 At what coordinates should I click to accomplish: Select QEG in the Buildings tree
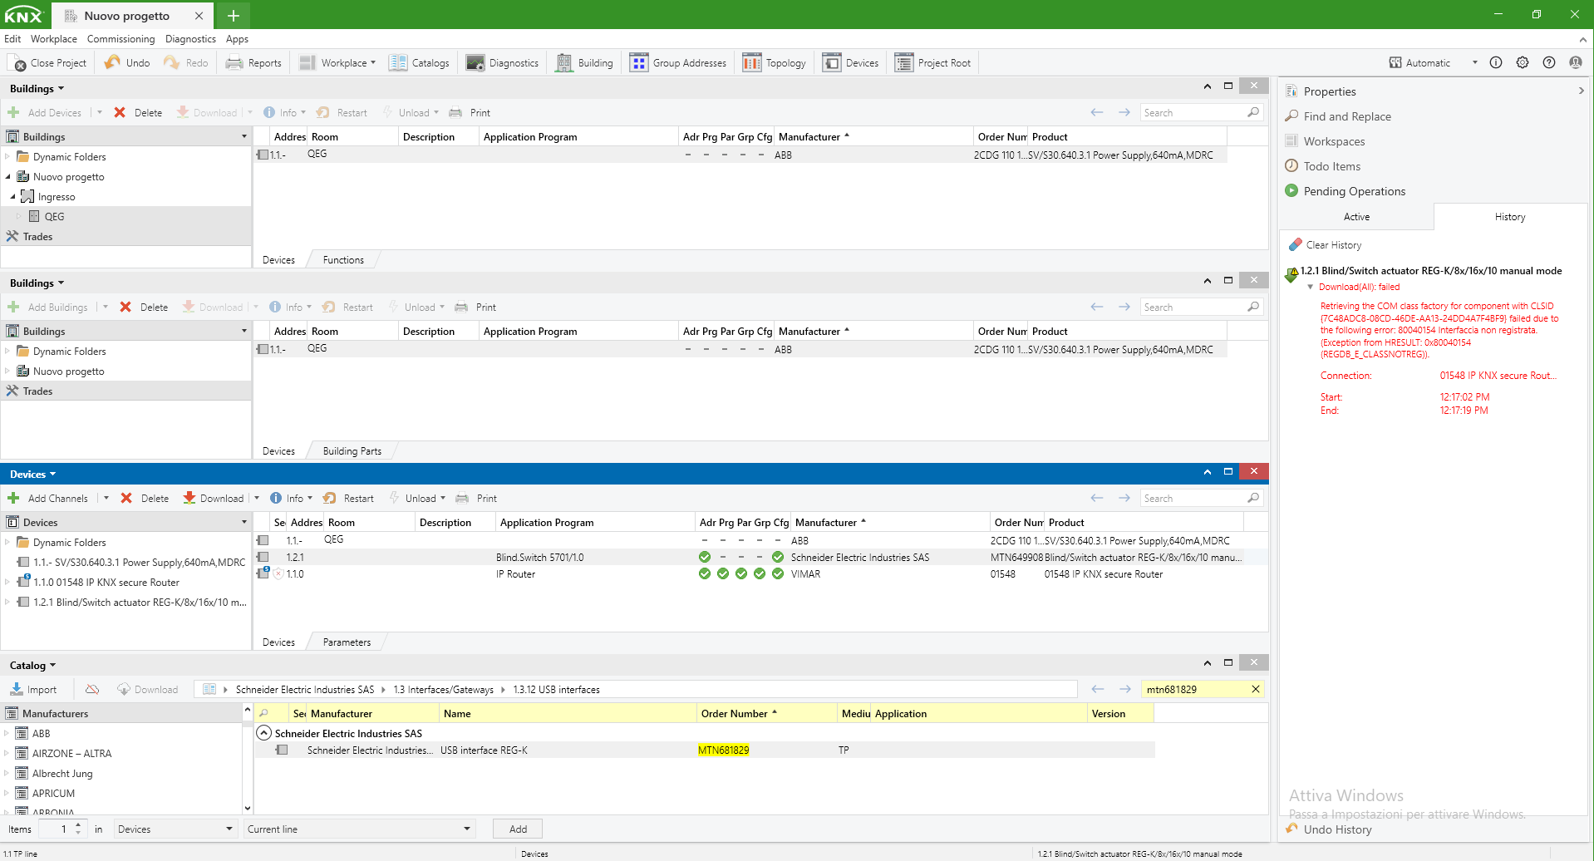[54, 217]
